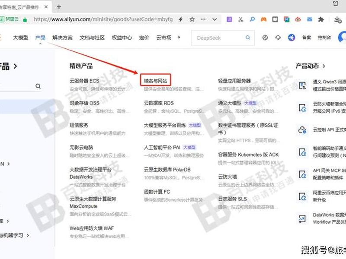Open the 文档与社区 navigation menu

(92, 38)
